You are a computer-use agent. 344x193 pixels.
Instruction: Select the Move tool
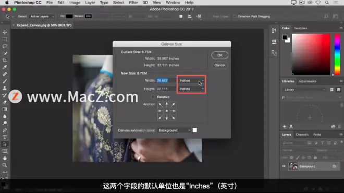pos(5,32)
